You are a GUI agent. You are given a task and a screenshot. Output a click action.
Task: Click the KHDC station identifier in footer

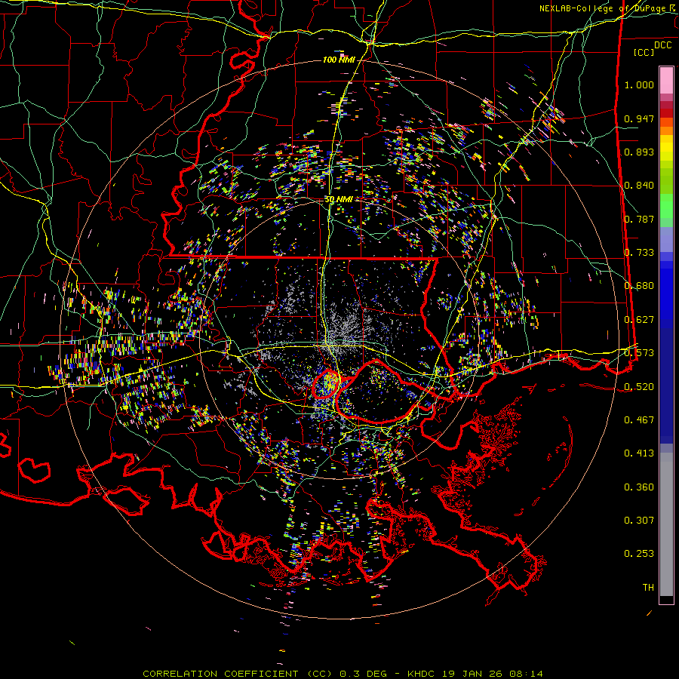pyautogui.click(x=422, y=674)
